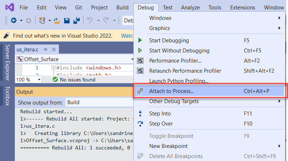Click the New Project toolbar icon

click(x=42, y=20)
